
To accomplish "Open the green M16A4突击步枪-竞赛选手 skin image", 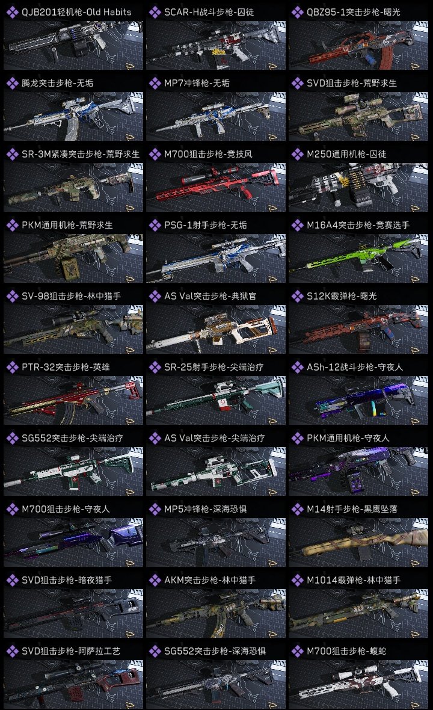I will pyautogui.click(x=358, y=259).
